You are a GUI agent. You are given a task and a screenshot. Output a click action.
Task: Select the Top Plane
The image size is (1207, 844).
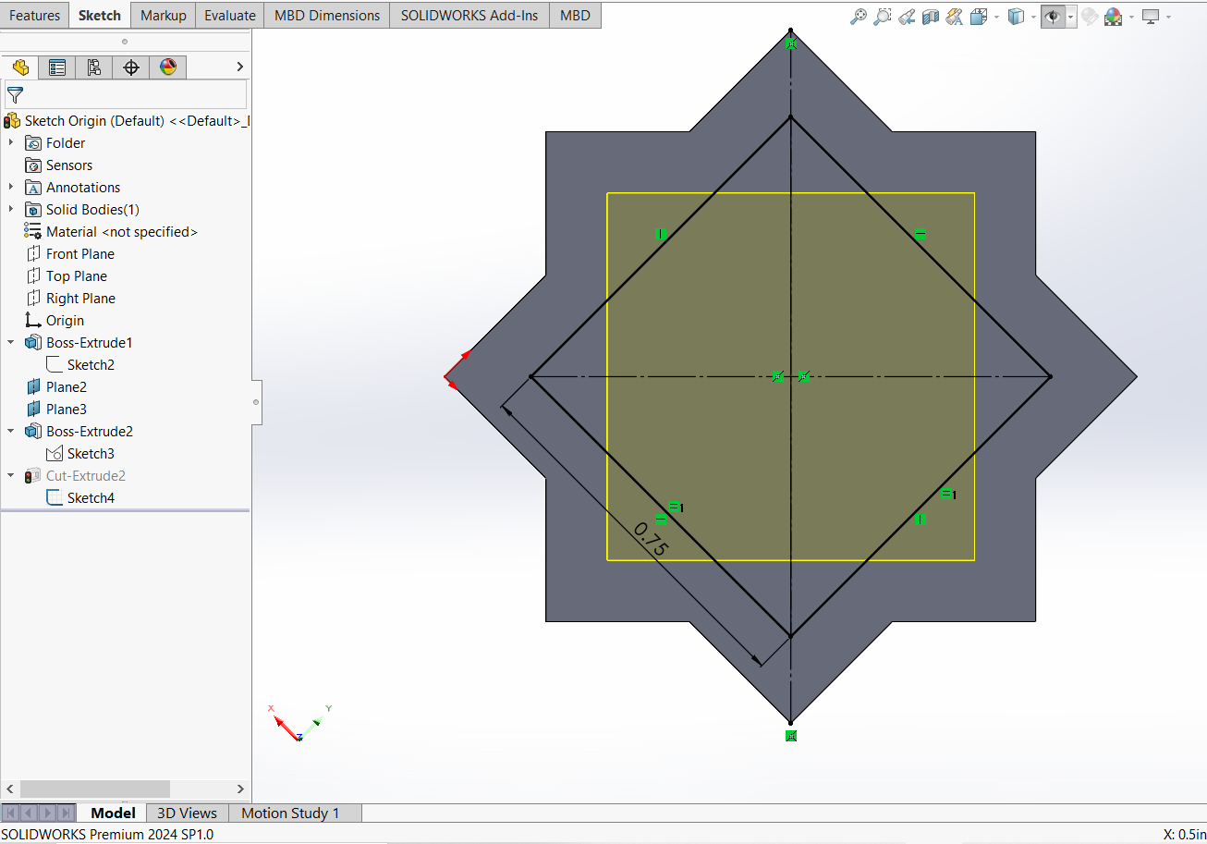pos(67,275)
